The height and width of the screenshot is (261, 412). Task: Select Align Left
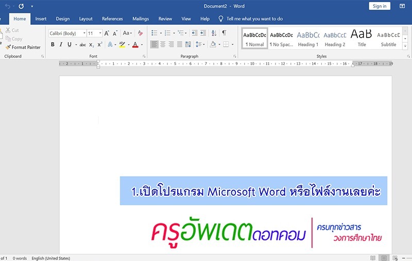[154, 44]
